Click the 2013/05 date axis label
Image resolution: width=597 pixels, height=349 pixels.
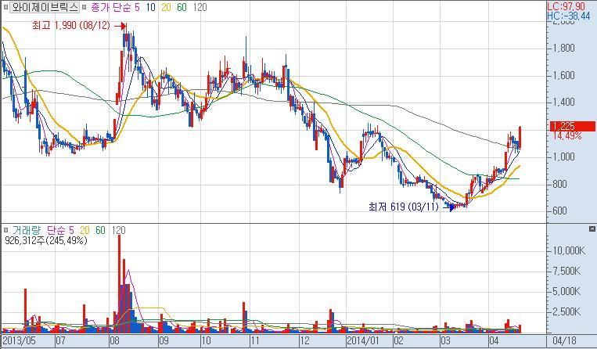[x=19, y=340]
